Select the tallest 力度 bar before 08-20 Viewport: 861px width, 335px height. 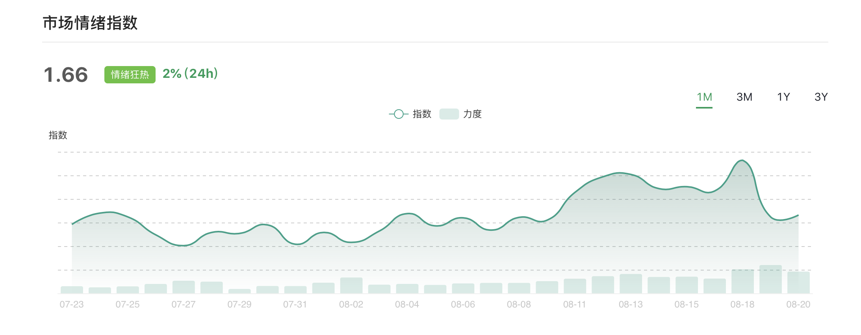[x=770, y=279]
